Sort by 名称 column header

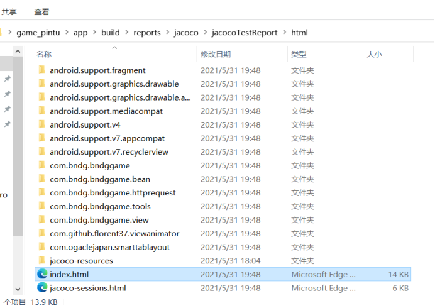[44, 54]
